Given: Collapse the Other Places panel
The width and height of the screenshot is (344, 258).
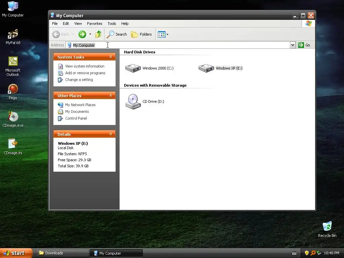Looking at the screenshot, I should click(x=111, y=95).
